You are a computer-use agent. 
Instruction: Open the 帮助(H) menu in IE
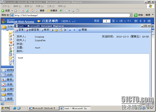pos(62,6)
